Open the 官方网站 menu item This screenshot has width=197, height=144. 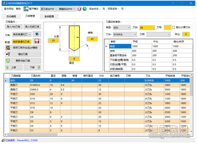[x=8, y=9]
